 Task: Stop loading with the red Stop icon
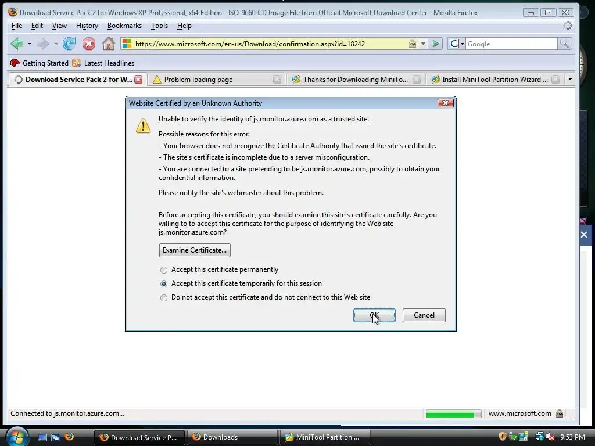coord(89,44)
